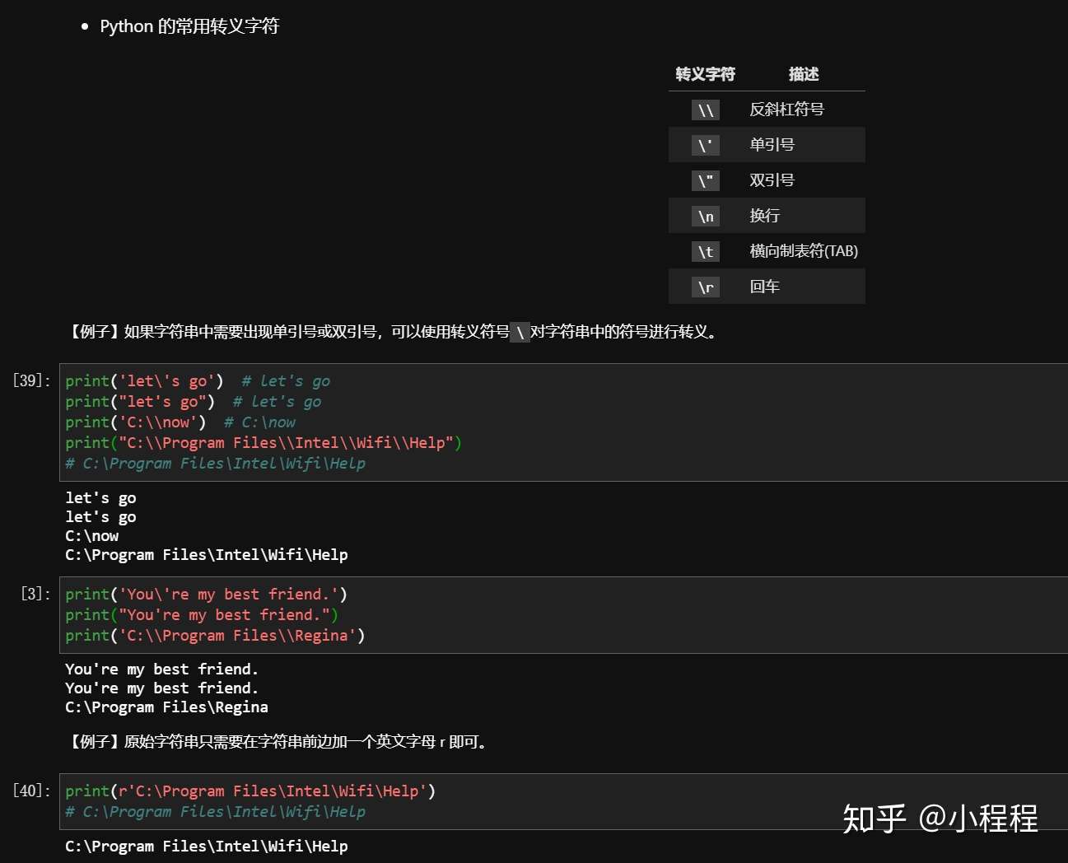The image size is (1068, 863).
Task: Click the first output line "let's go"
Action: pyautogui.click(x=100, y=498)
